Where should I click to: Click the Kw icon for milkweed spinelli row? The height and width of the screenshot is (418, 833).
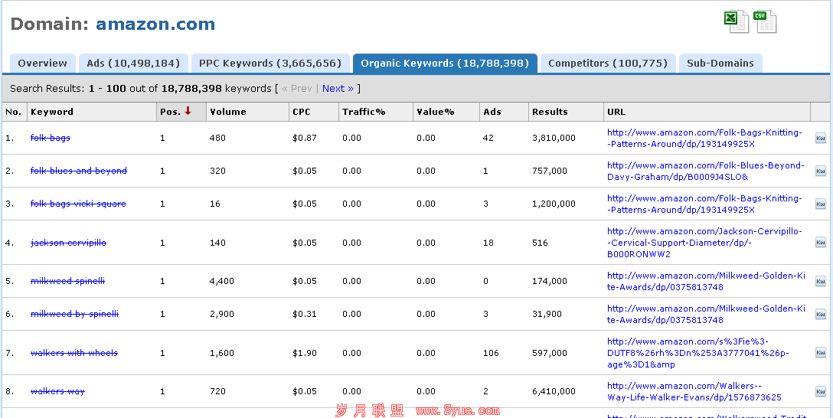tap(820, 282)
